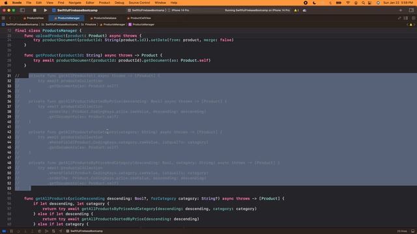
Task: Click the debug view hierarchy icon
Action: point(40,231)
